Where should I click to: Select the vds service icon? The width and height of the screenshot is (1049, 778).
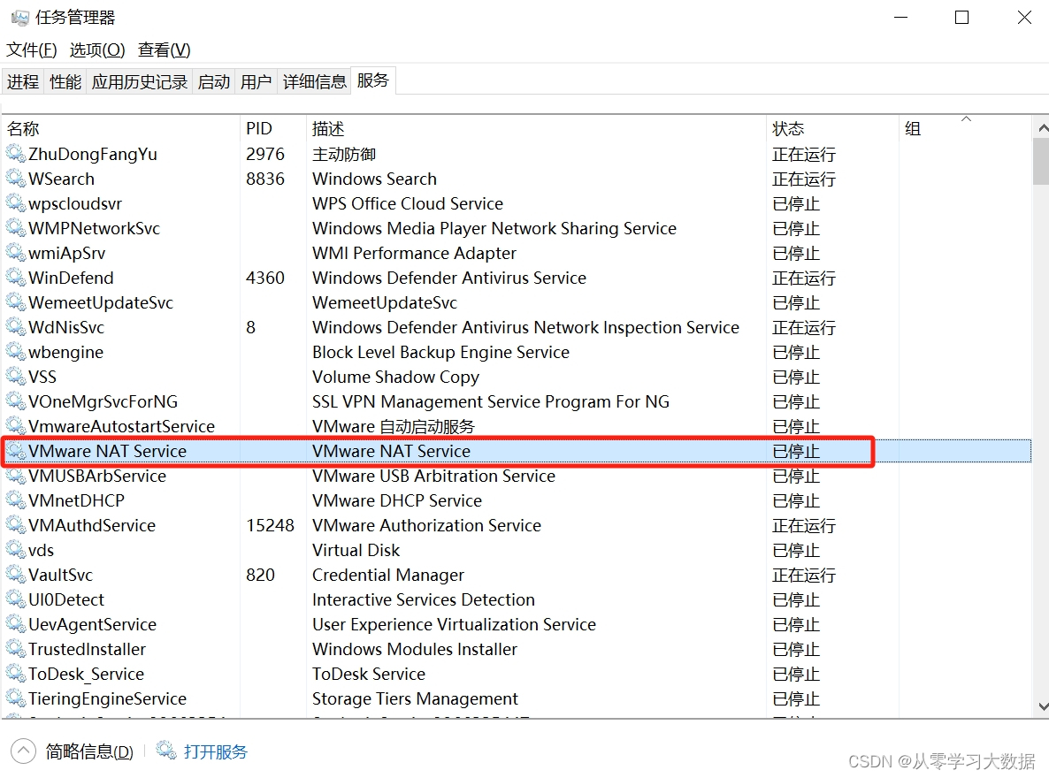(x=16, y=550)
